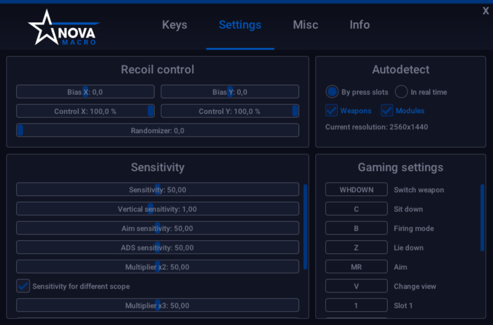Toggle 'Sensitivity for different scope'
The image size is (493, 325).
23,286
